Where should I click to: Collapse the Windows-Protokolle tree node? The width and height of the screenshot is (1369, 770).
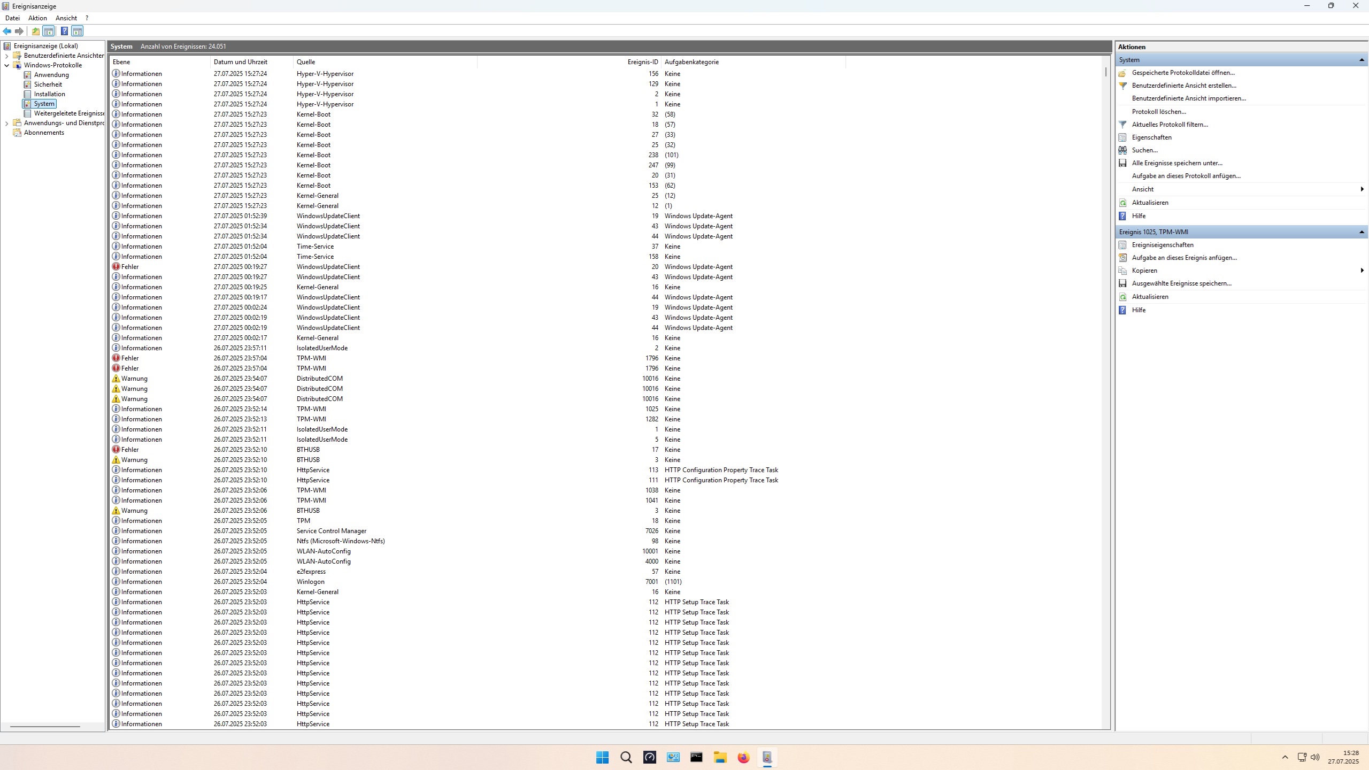7,65
